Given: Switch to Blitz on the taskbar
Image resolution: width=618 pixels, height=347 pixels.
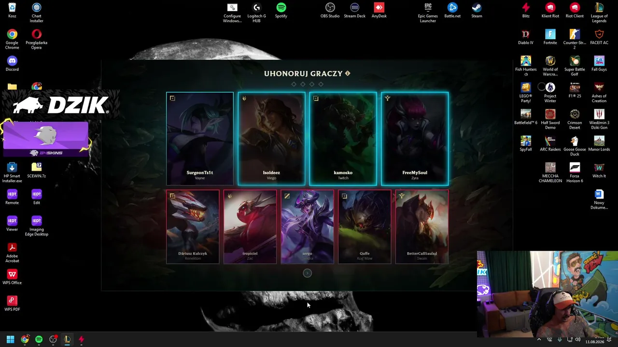Looking at the screenshot, I should [x=81, y=339].
